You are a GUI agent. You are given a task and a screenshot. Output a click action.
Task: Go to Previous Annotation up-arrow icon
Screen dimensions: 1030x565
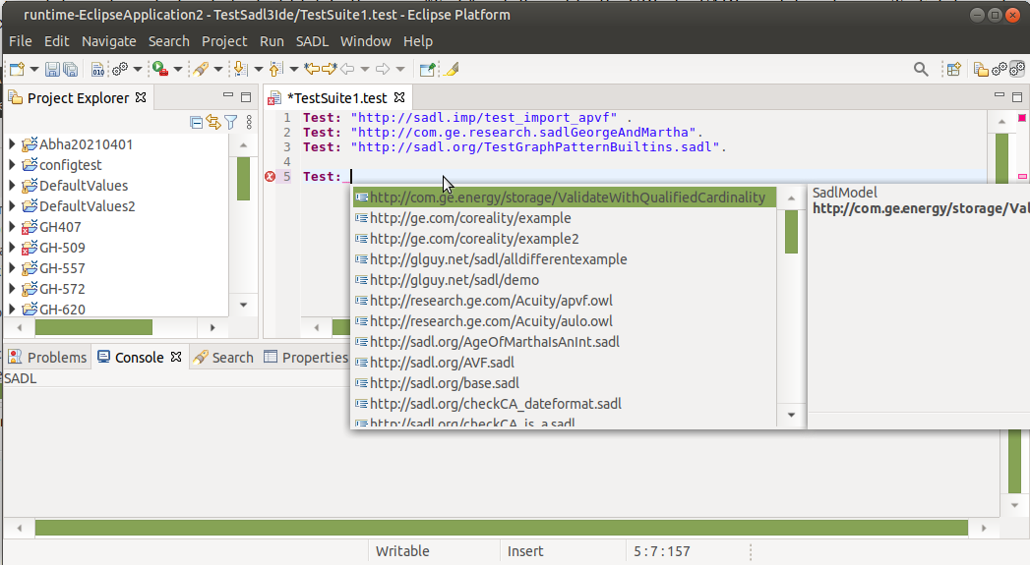pyautogui.click(x=275, y=69)
